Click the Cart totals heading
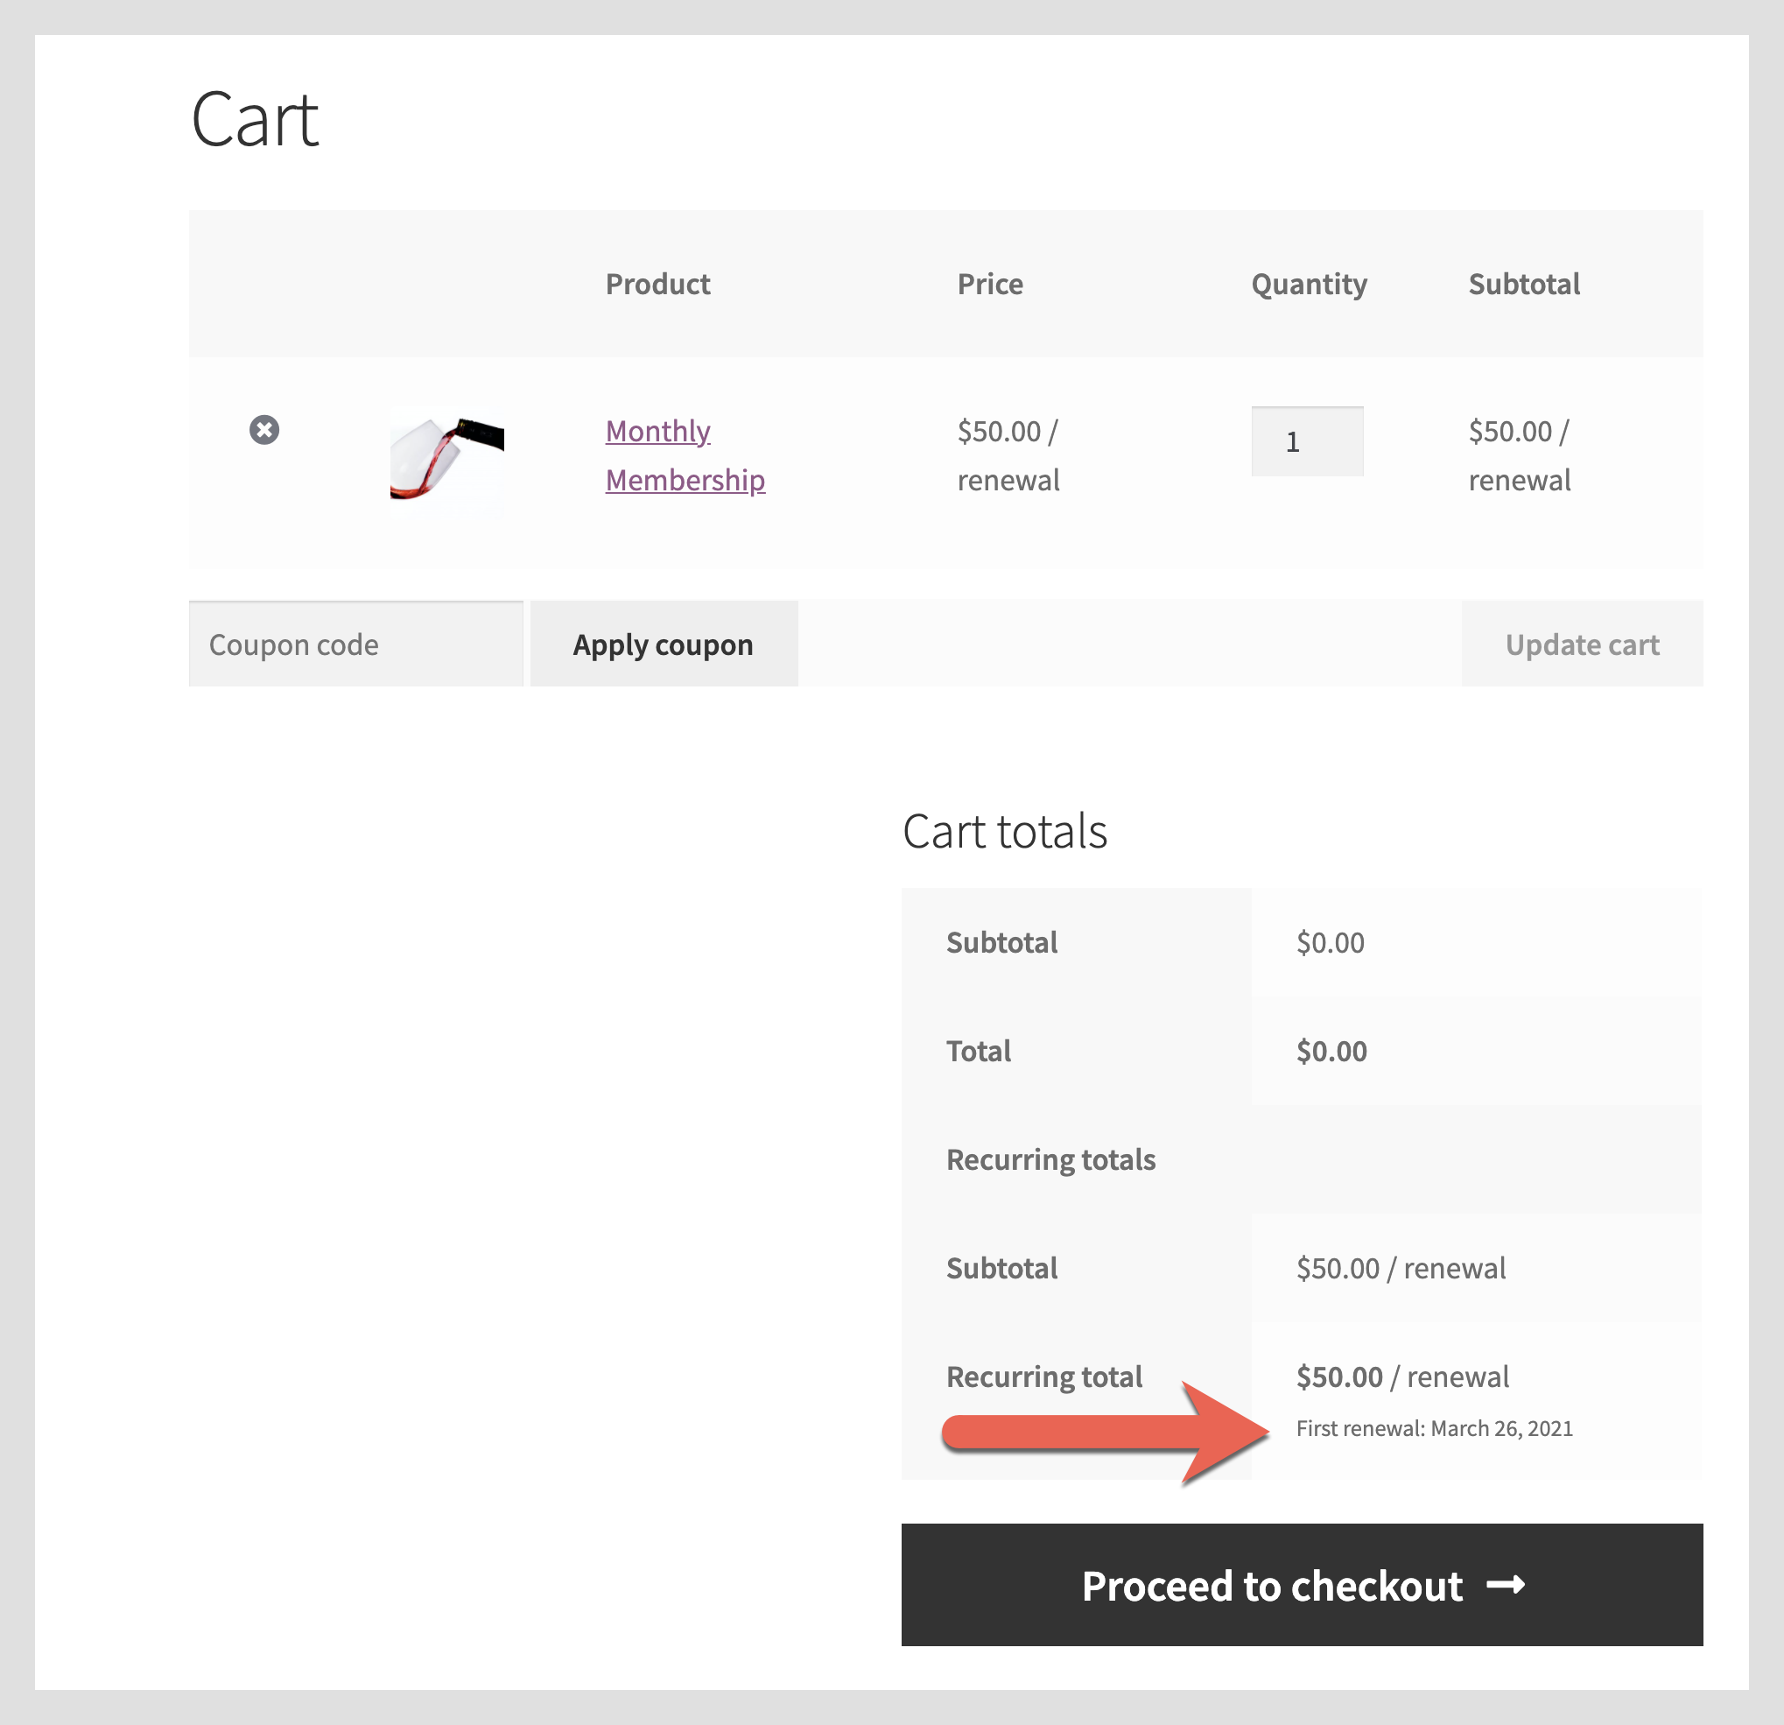The height and width of the screenshot is (1725, 1784). tap(1004, 831)
